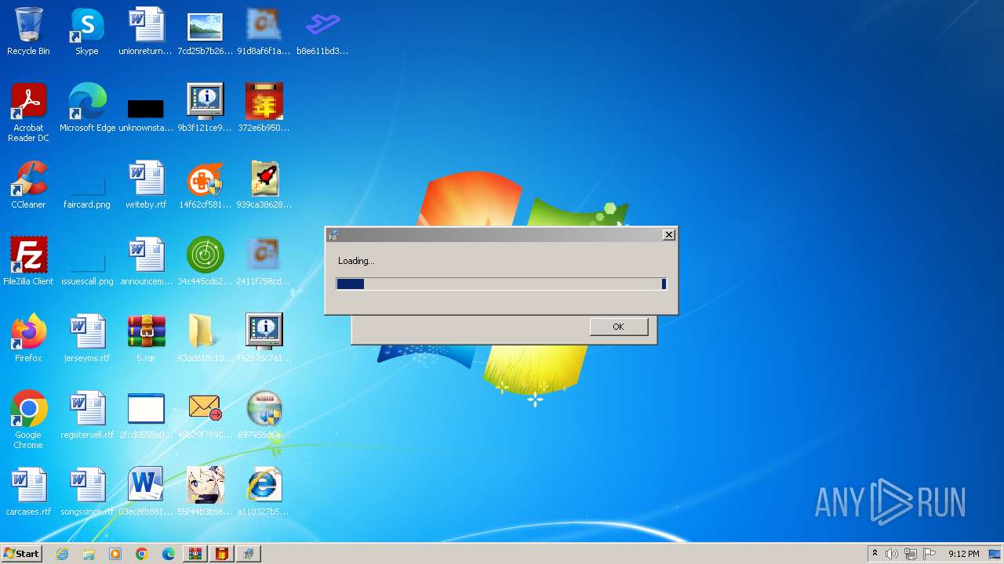Open the CCleaner desktop shortcut

(x=28, y=186)
